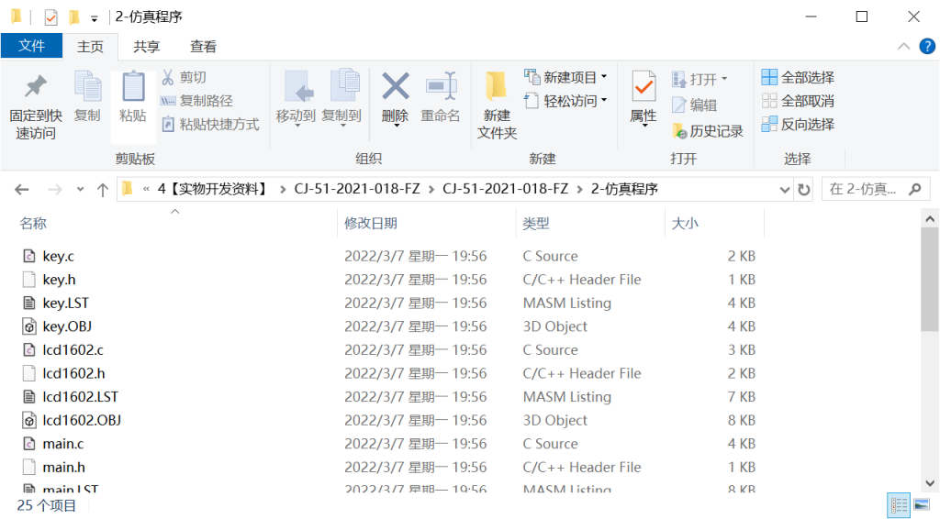
Task: Expand address bar history dropdown
Action: point(784,190)
